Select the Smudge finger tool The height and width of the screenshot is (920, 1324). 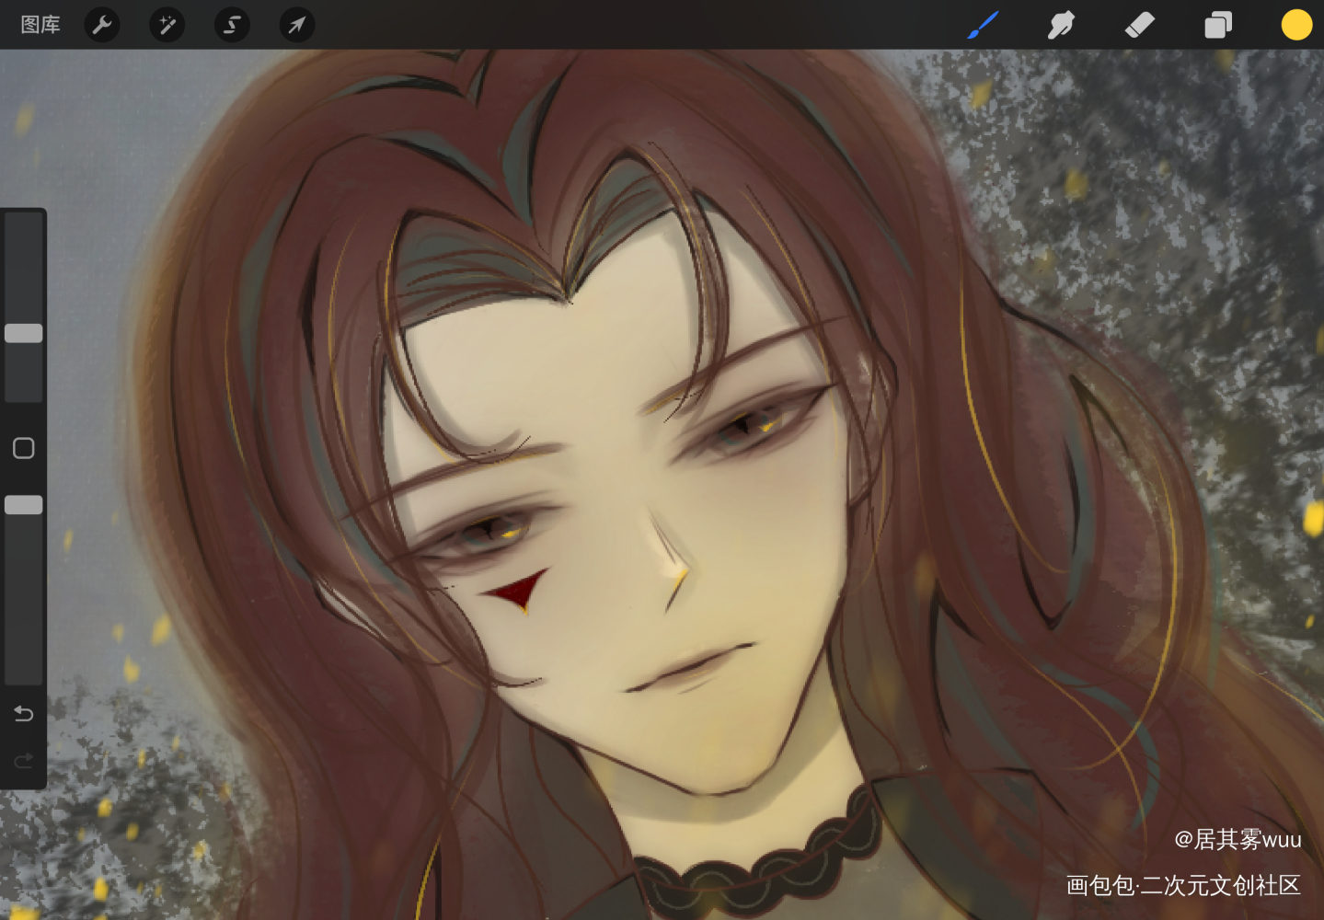click(1061, 25)
